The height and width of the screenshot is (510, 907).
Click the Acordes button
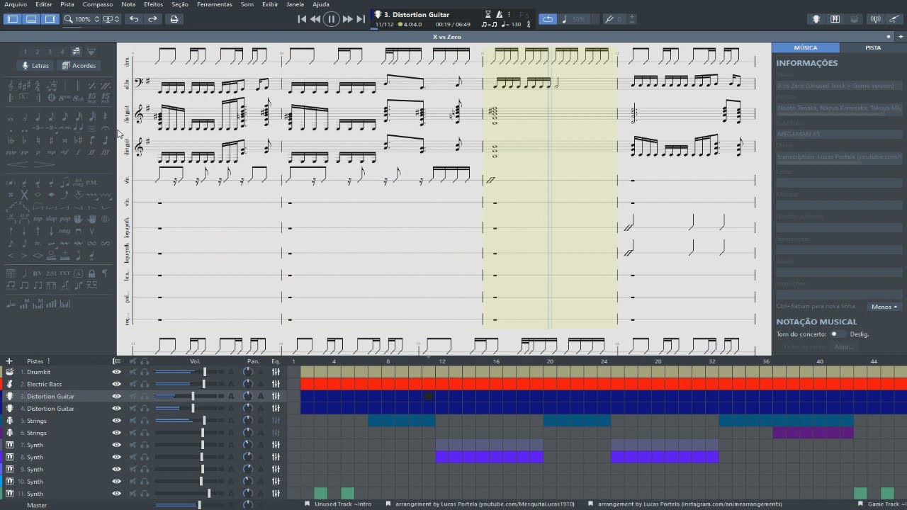pos(79,65)
